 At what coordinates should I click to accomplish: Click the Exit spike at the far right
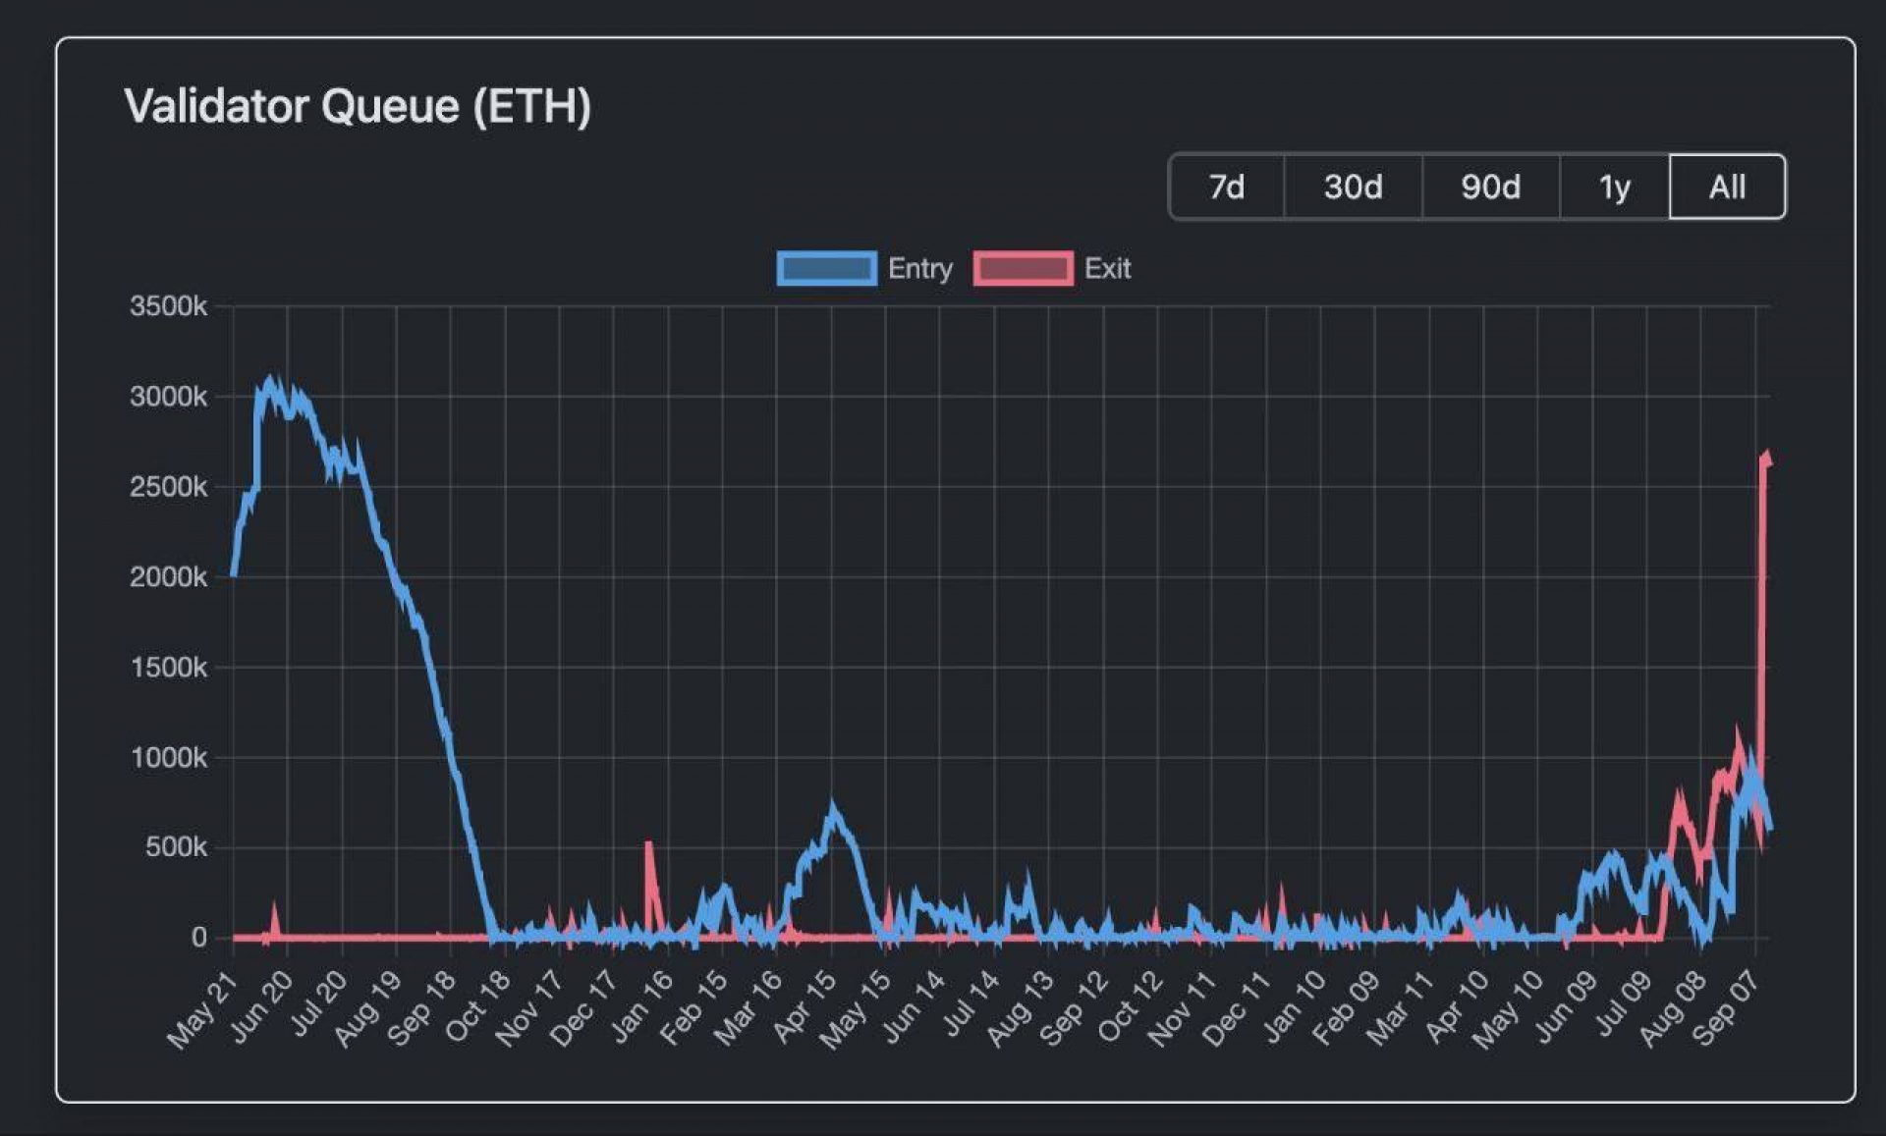[1766, 460]
